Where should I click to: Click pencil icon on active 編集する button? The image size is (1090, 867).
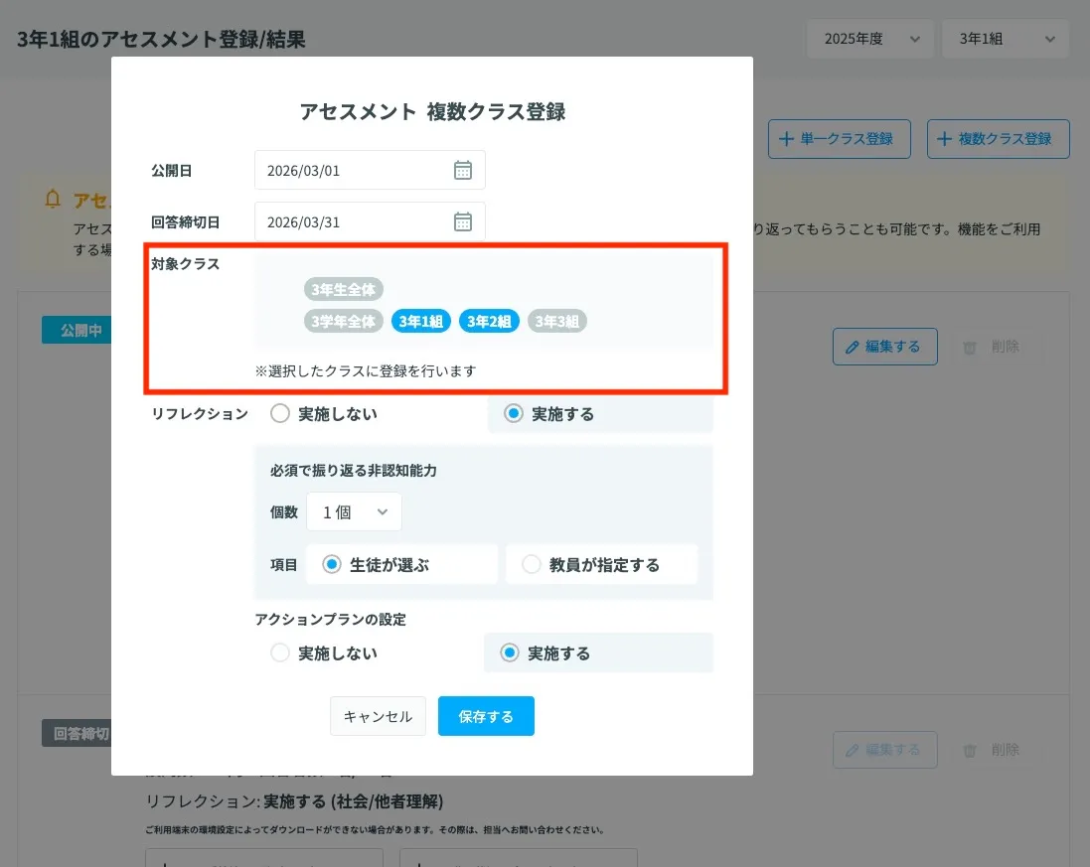click(852, 347)
